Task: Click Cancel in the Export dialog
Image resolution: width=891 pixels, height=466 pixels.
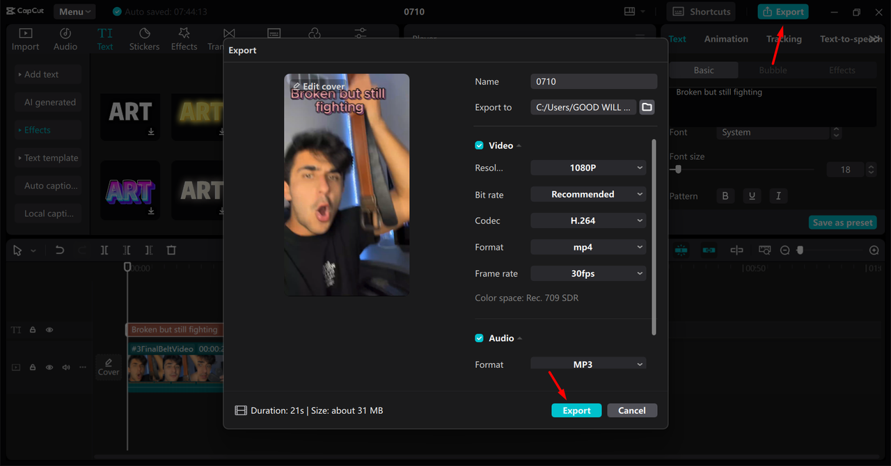Action: (x=632, y=410)
